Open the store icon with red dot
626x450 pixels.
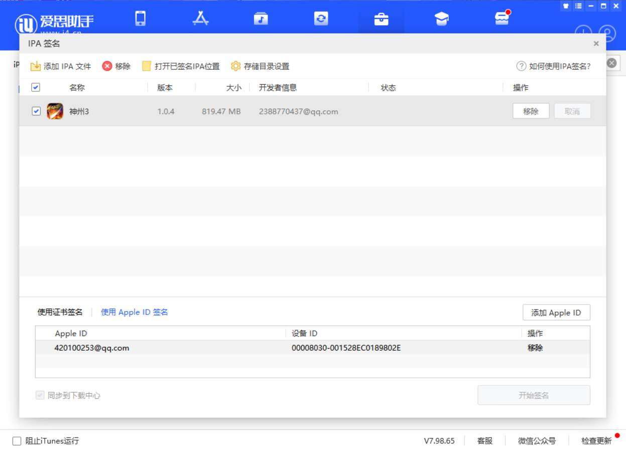click(502, 19)
